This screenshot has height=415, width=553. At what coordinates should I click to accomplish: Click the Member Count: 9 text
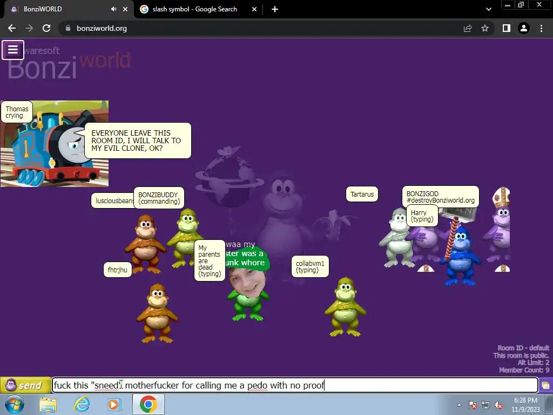click(524, 370)
